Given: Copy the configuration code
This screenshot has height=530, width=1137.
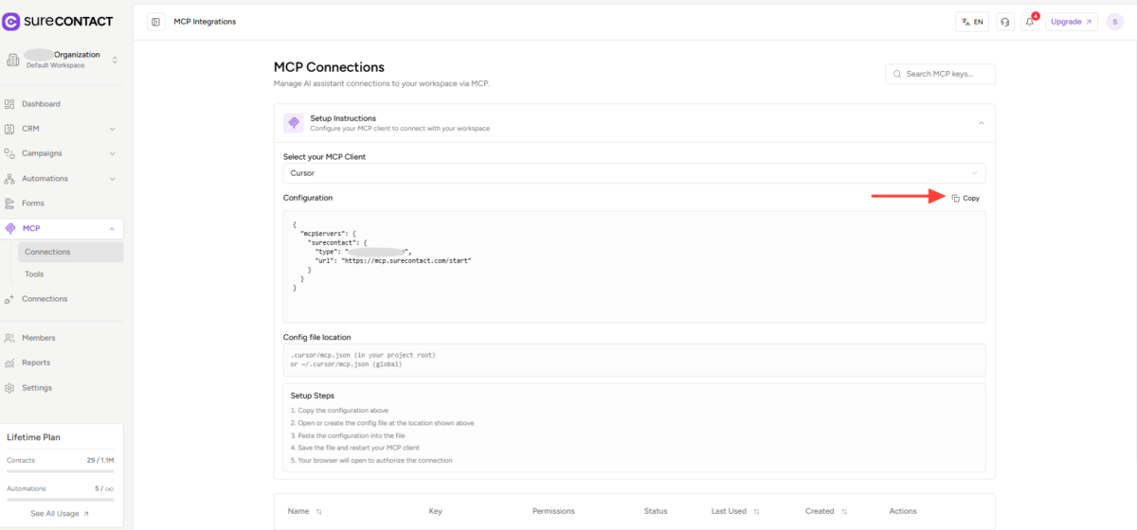Looking at the screenshot, I should click(966, 198).
